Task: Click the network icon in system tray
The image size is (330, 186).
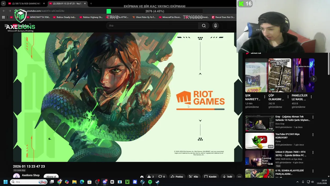Action: click(308, 182)
